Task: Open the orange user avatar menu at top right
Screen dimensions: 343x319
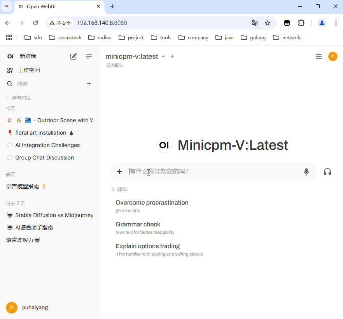Action: click(x=333, y=56)
